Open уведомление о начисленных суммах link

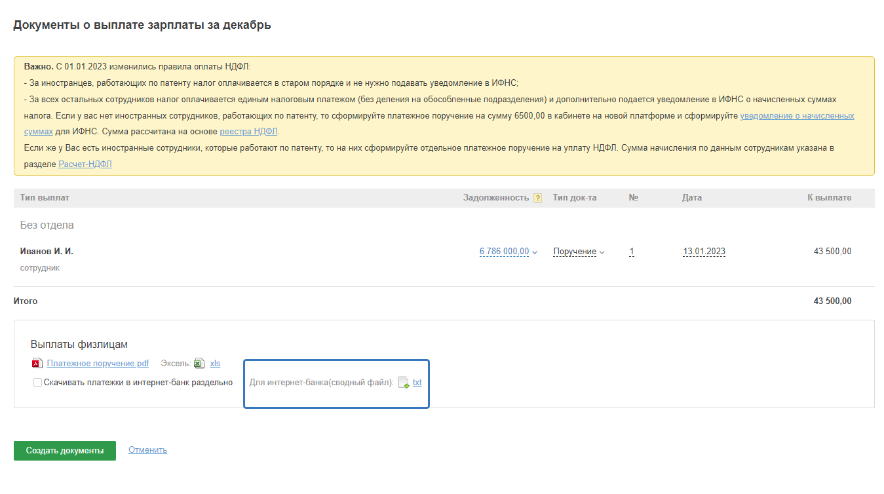[x=797, y=115]
